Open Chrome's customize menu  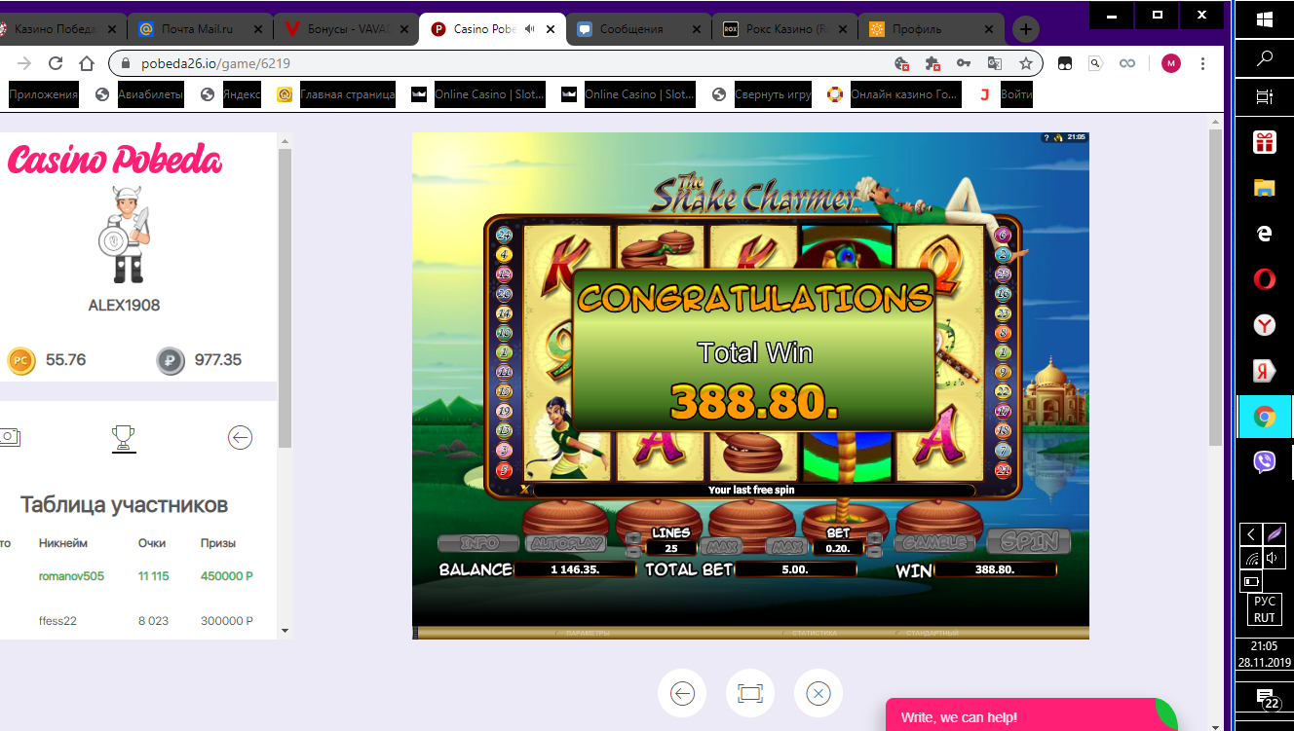point(1204,61)
